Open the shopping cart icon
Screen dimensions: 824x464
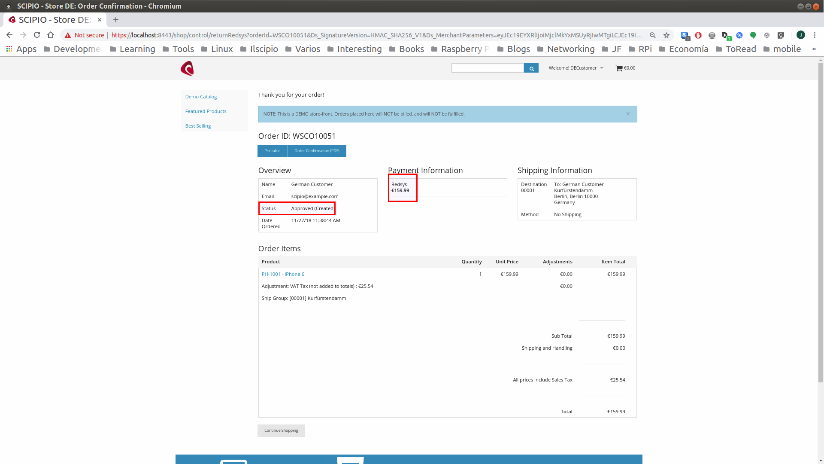point(619,68)
